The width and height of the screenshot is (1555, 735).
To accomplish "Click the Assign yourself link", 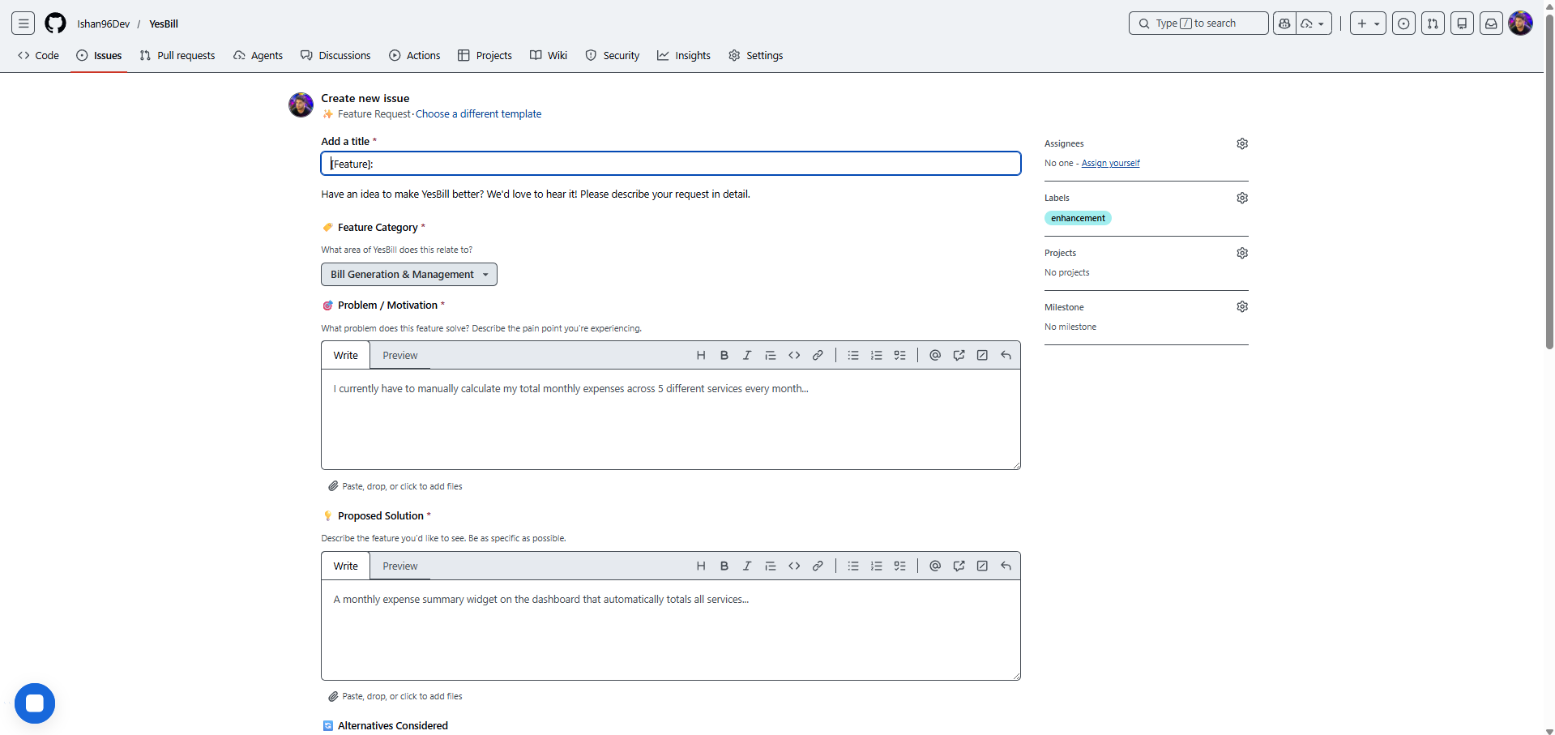I will (1110, 163).
